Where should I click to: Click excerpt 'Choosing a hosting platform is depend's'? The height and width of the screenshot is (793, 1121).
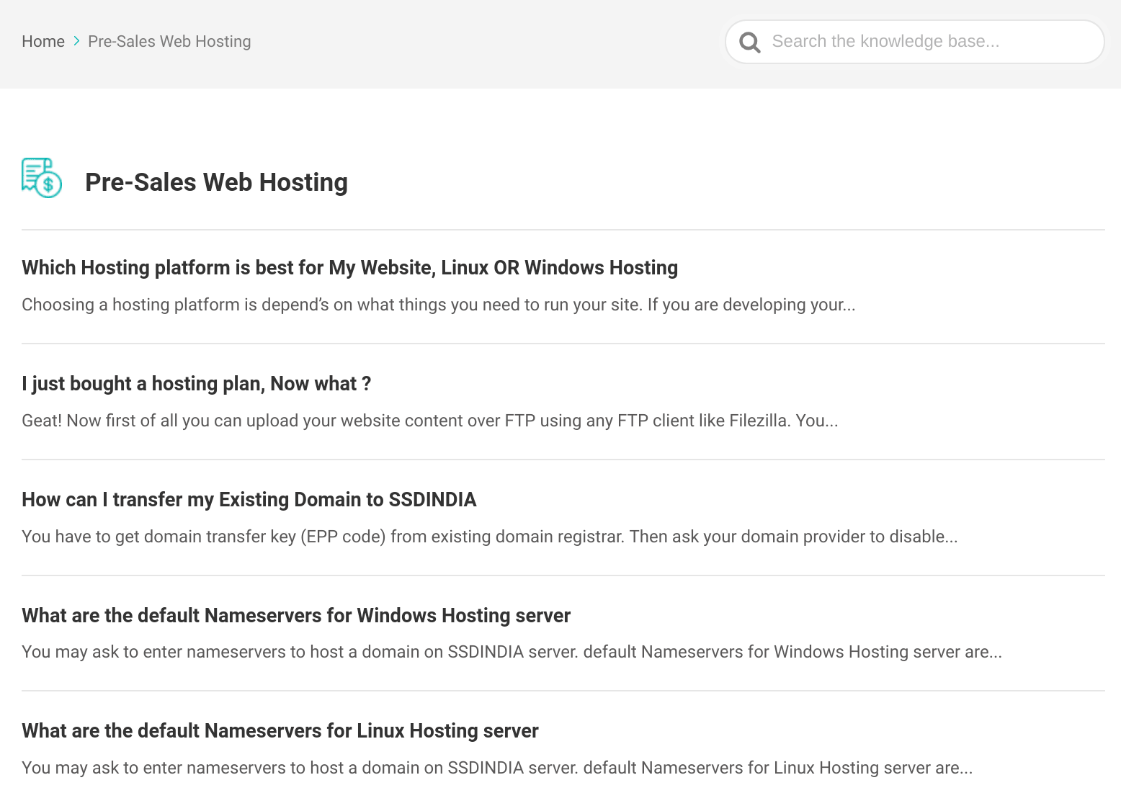point(439,305)
